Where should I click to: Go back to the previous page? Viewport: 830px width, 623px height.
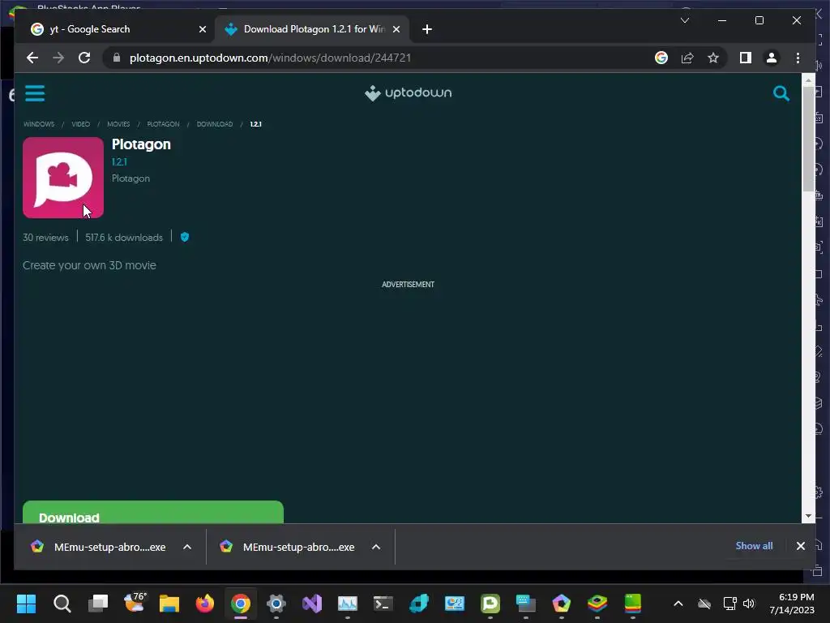pos(32,58)
